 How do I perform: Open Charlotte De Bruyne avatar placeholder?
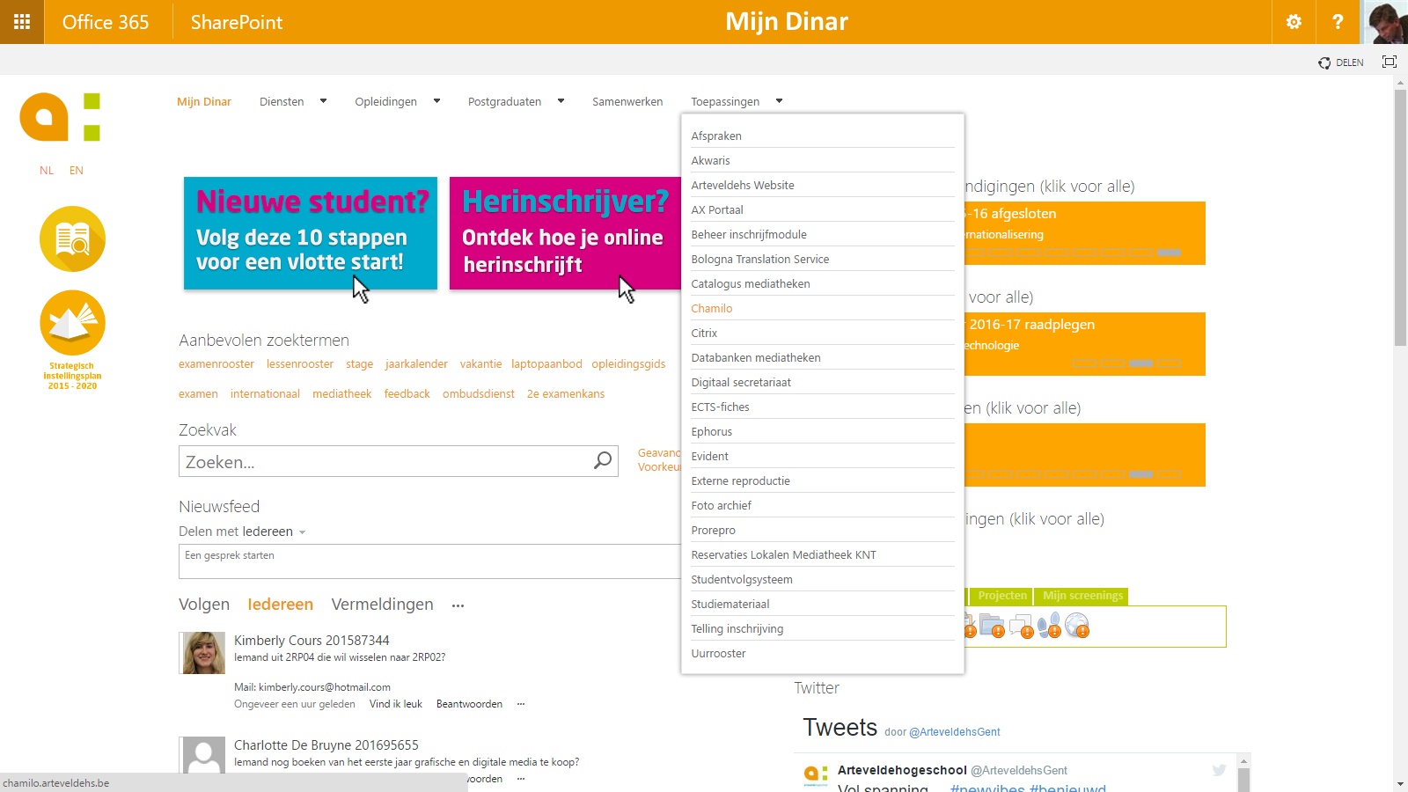[x=203, y=757]
